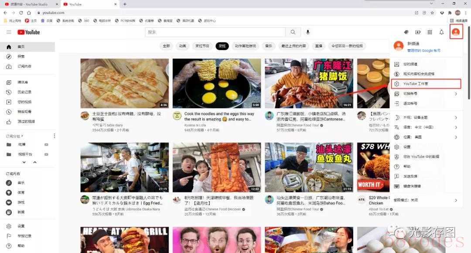Expand the switch account (切换帐号) submenu
Screen dimensions: 471x253
click(425, 94)
